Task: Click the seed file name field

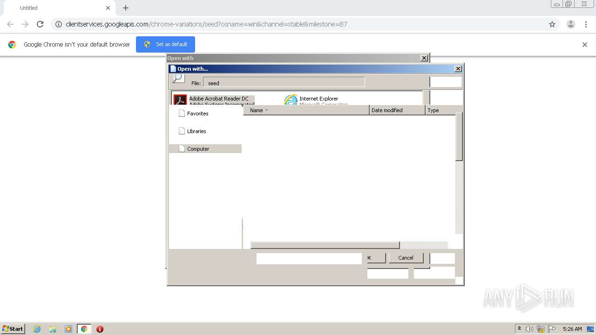Action: 284,83
